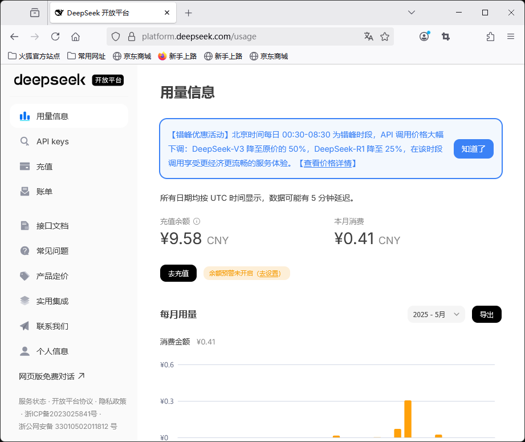Open 个人信息 profile page
The image size is (525, 442).
click(x=68, y=351)
